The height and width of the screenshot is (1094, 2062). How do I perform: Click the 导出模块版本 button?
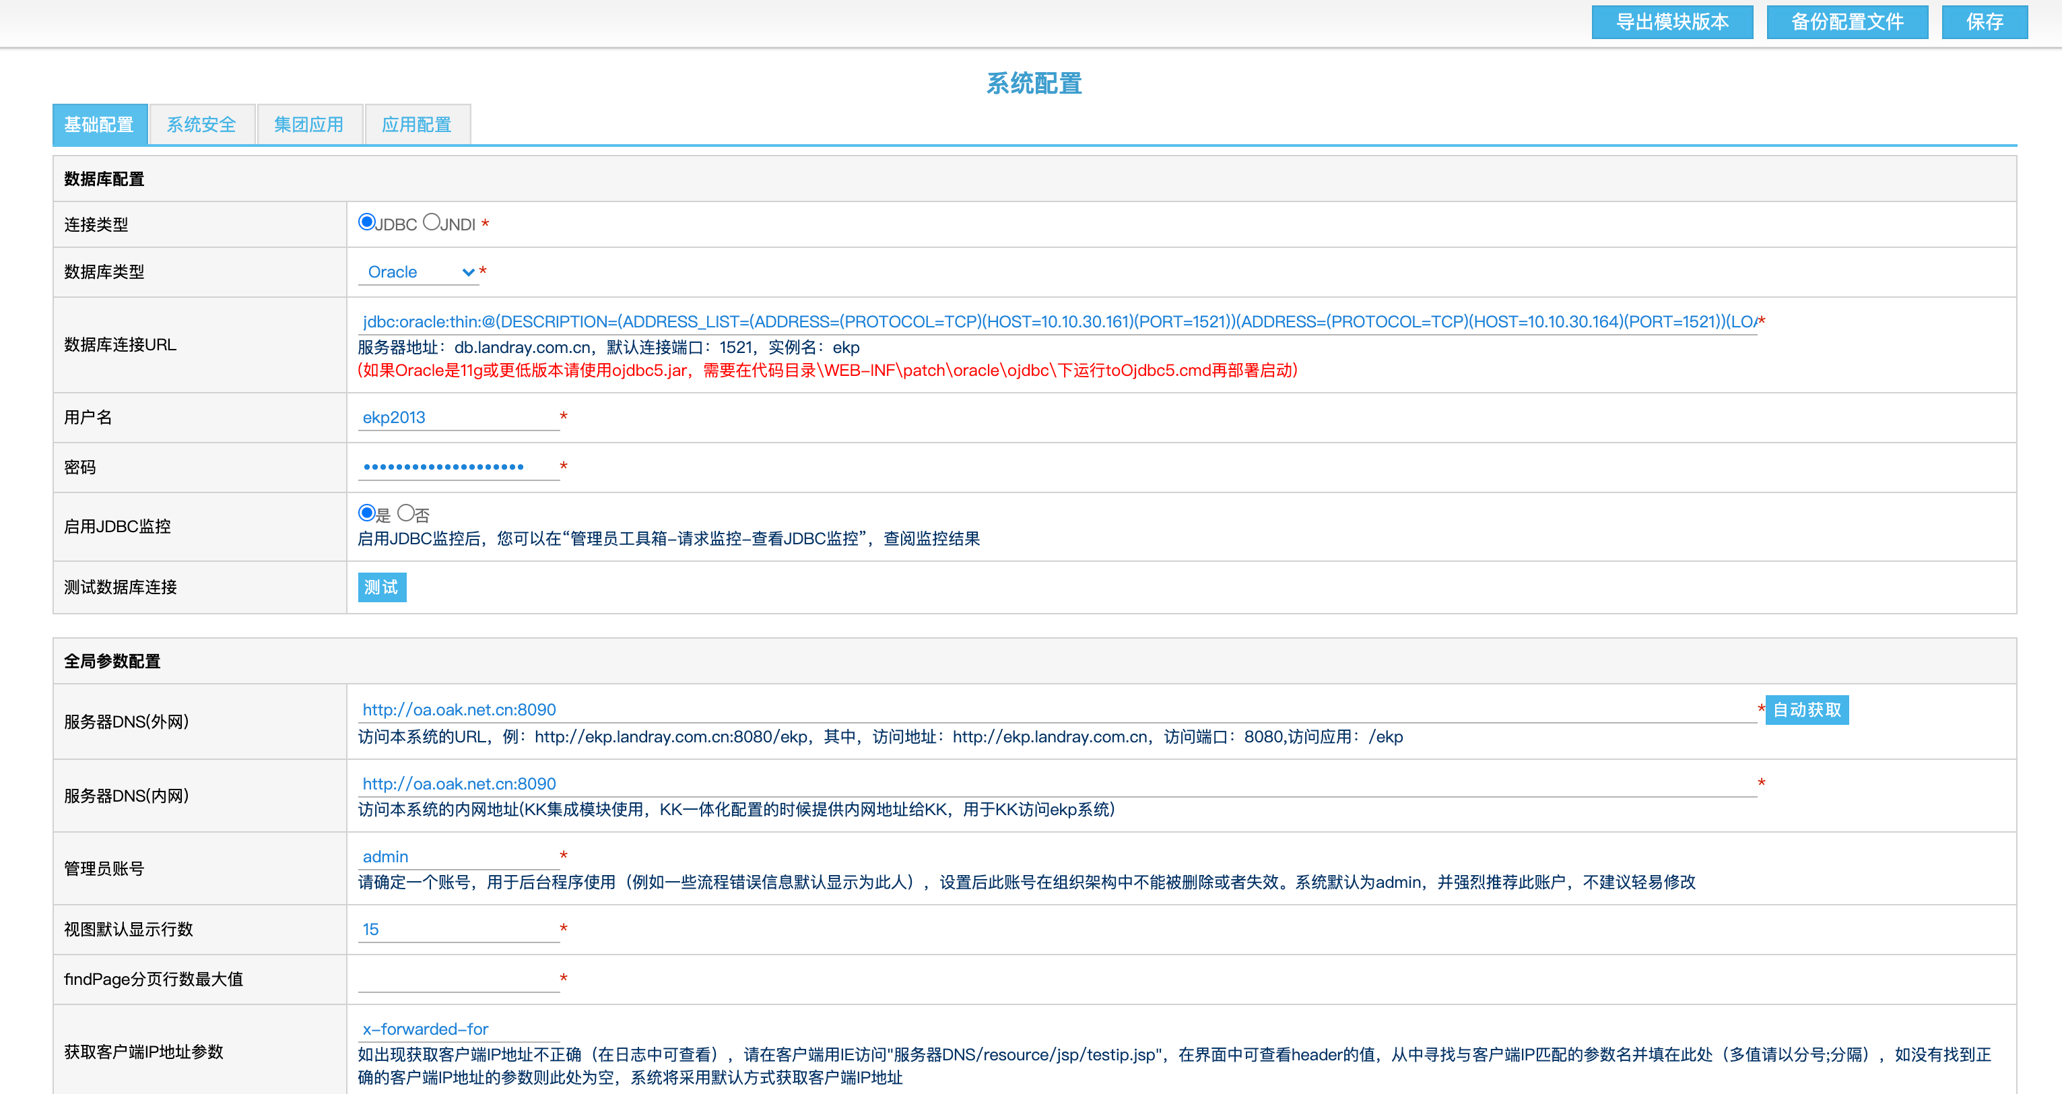click(x=1672, y=22)
